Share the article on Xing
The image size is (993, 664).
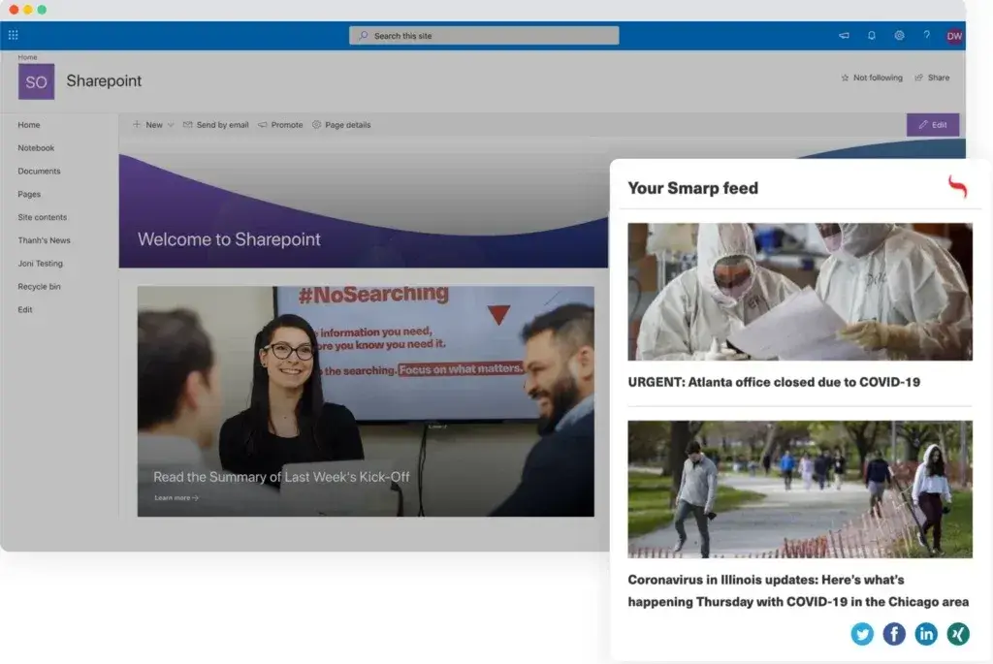(958, 634)
